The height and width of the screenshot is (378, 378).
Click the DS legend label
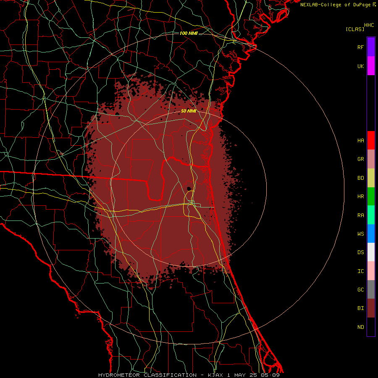pyautogui.click(x=360, y=252)
